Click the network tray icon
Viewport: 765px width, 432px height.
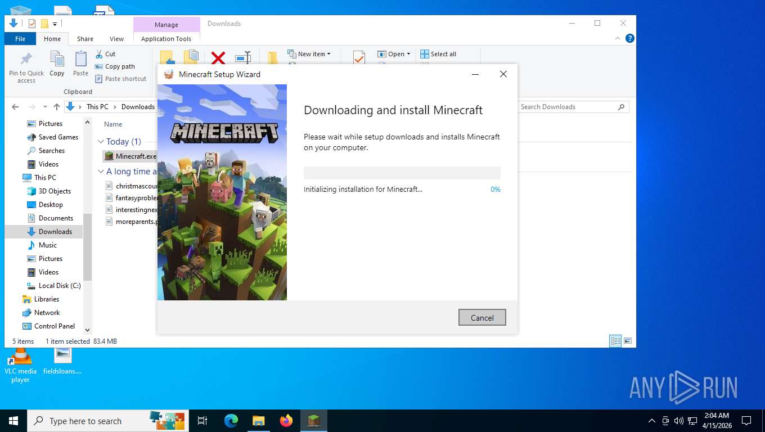(x=692, y=421)
